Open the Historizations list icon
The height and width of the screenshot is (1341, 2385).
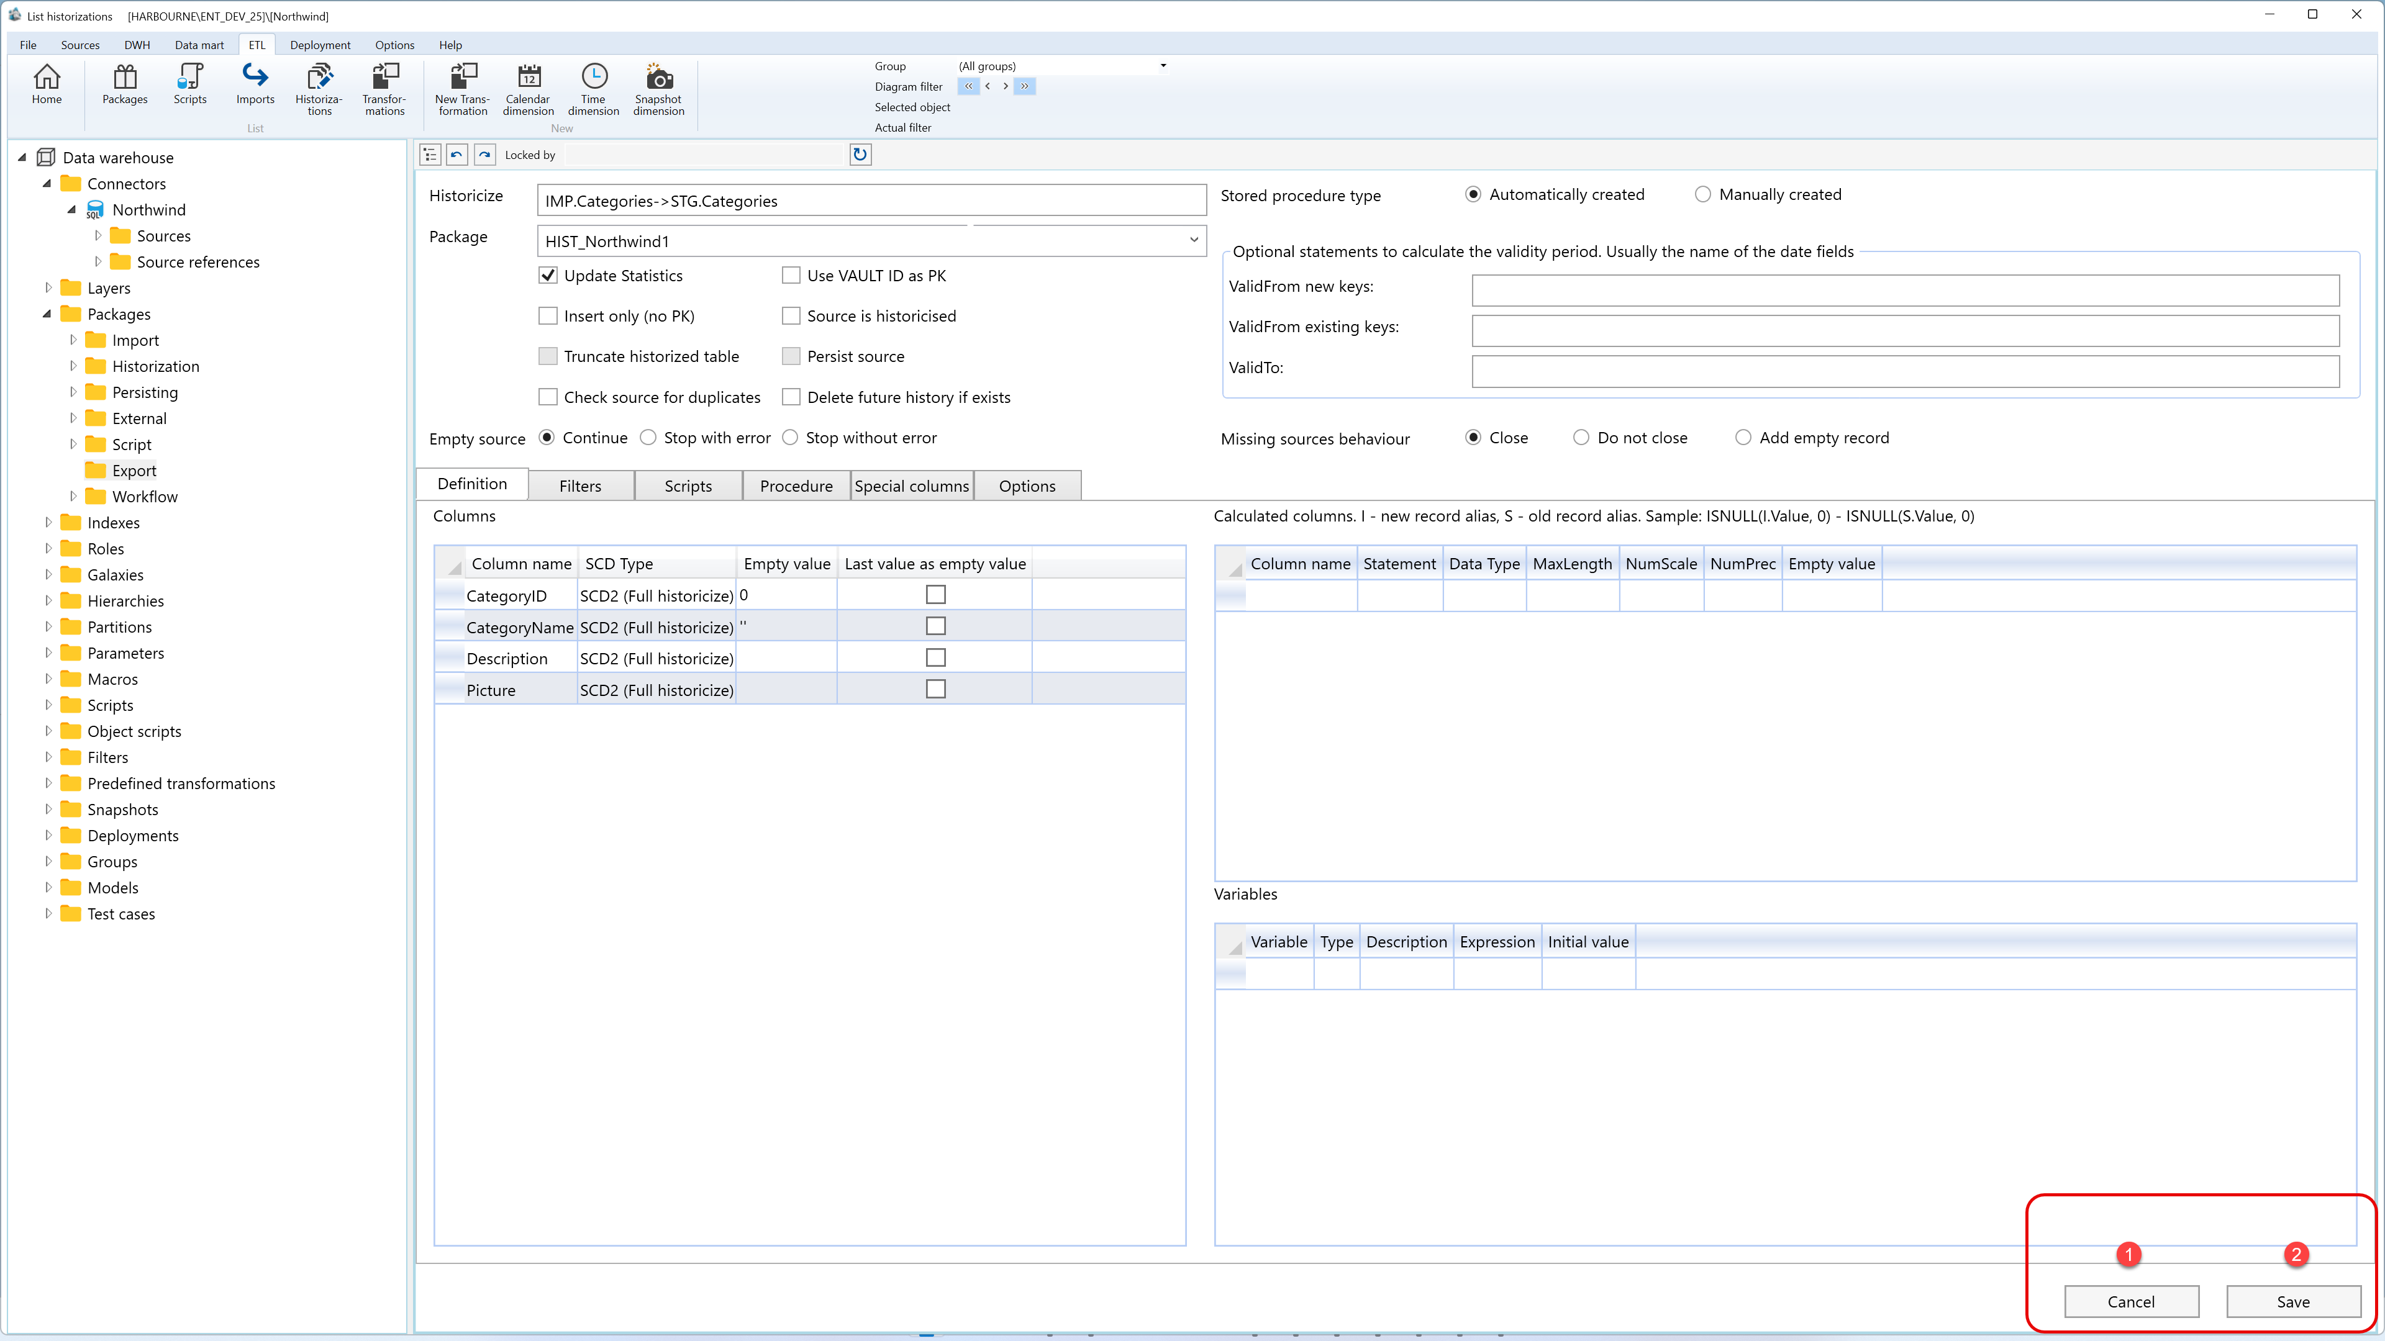(x=319, y=90)
